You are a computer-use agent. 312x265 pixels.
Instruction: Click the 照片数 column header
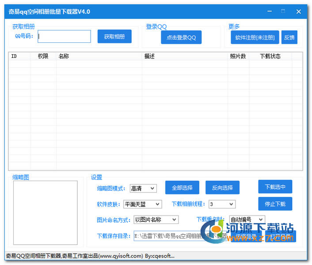238,56
